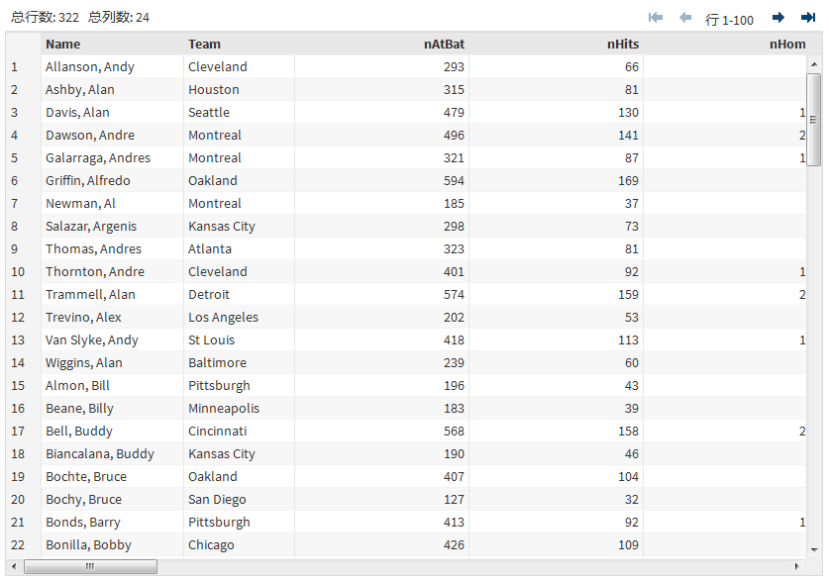Select the nAtBat column header

[444, 44]
